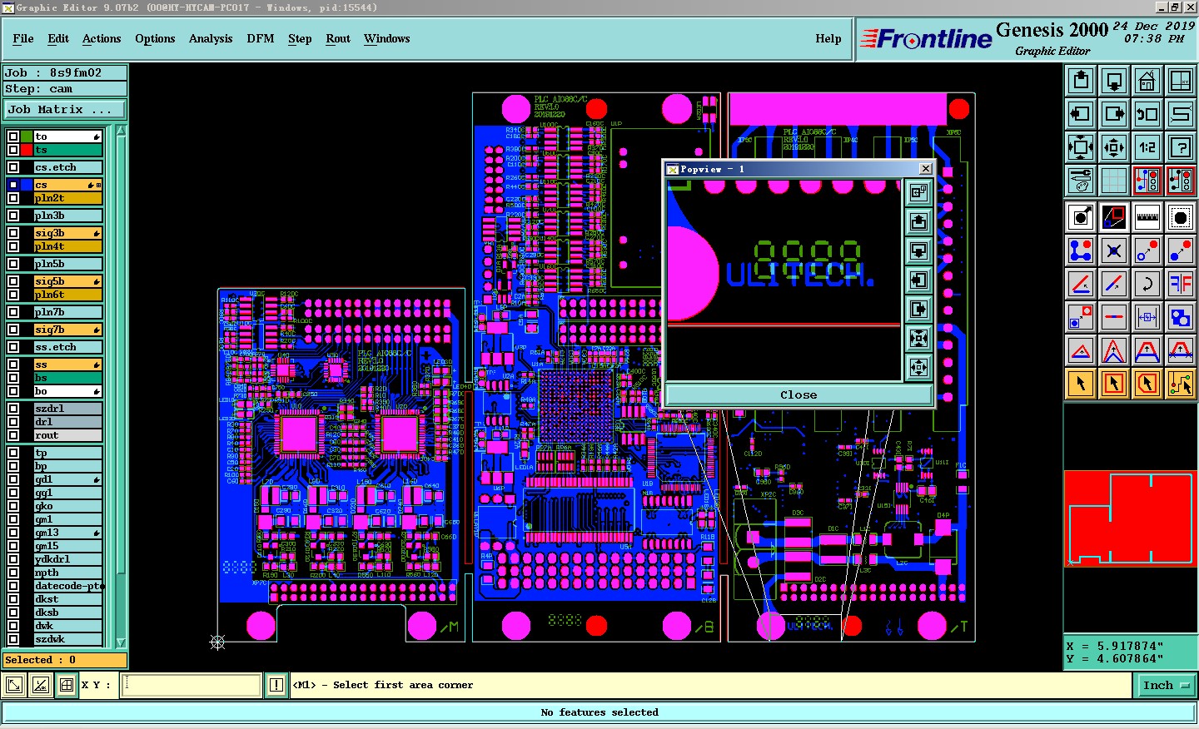Select the rectangle area select tool
The image size is (1199, 729).
1114,384
